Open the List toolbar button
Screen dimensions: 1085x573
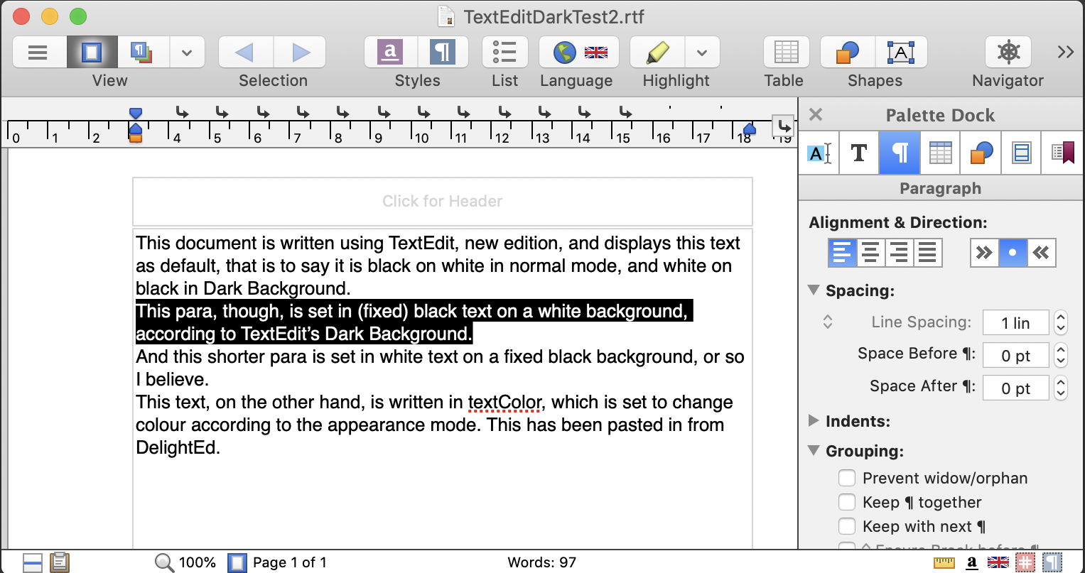point(504,53)
